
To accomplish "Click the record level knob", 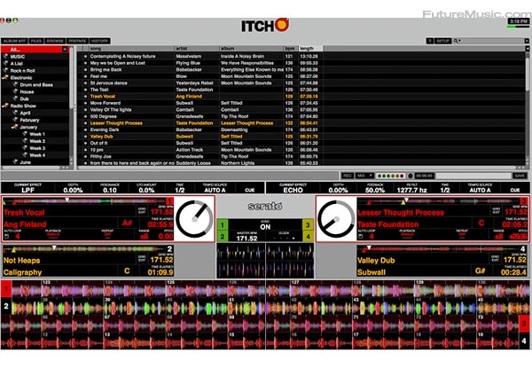I will pyautogui.click(x=411, y=176).
